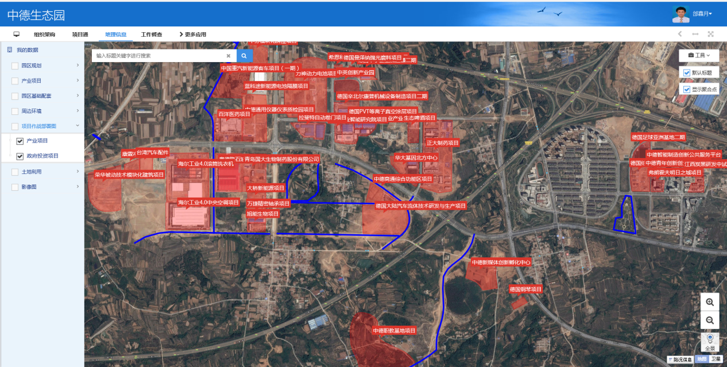Click the 德国钢琴项目 map label
Screen dimensions: 727x367
coord(526,289)
